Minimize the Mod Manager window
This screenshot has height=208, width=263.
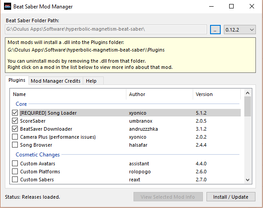pyautogui.click(x=211, y=6)
